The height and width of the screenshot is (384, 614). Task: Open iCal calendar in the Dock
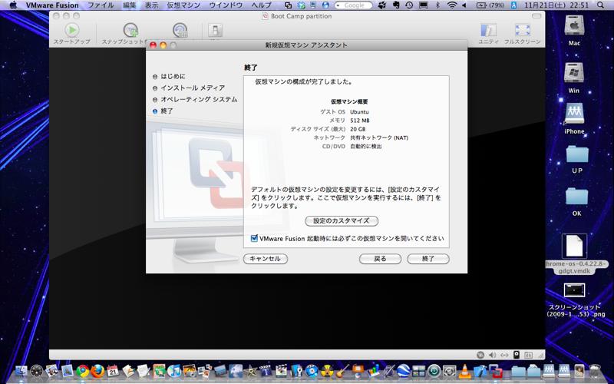pyautogui.click(x=113, y=371)
